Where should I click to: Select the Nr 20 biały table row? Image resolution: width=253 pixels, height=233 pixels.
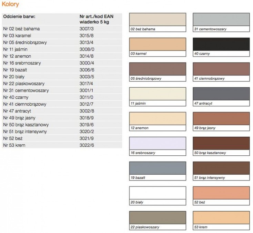(62, 77)
